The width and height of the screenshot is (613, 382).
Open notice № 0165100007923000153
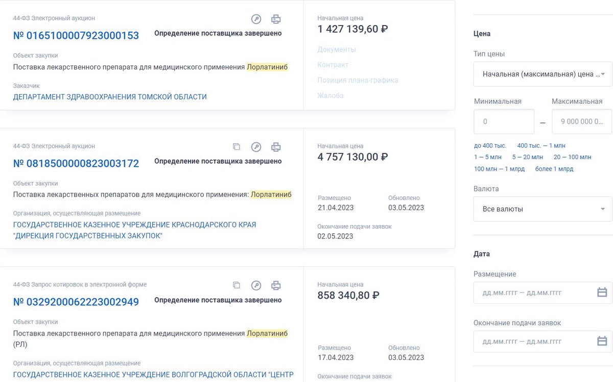click(76, 35)
